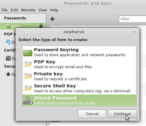Select the green Password Keyring folder icon

[x=28, y=52]
